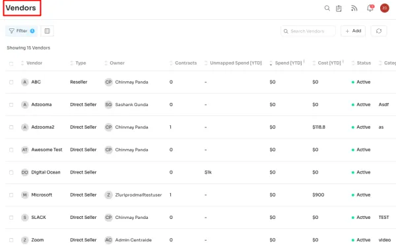The width and height of the screenshot is (396, 246).
Task: Sort by the Owner column header
Action: click(x=114, y=63)
